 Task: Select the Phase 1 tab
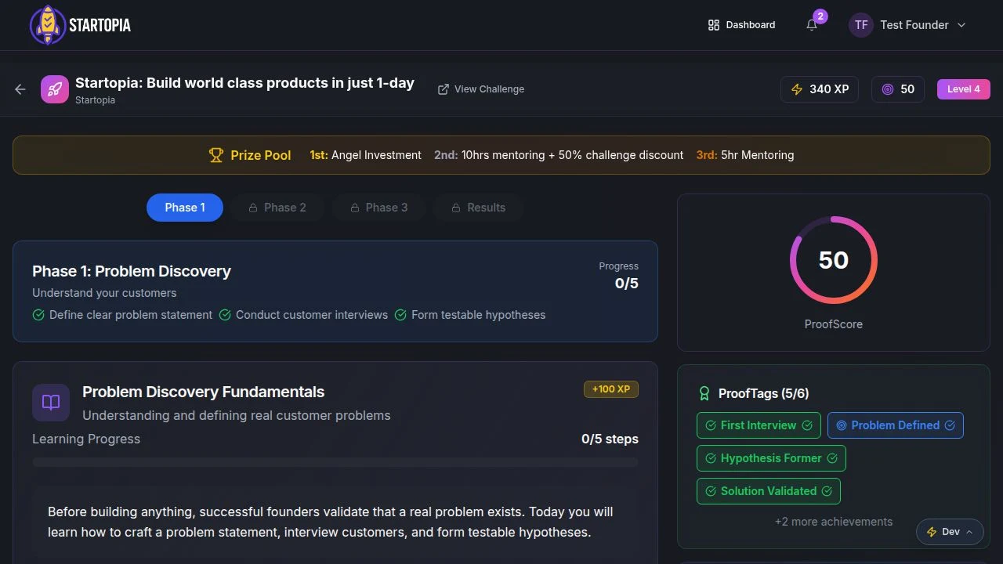pyautogui.click(x=185, y=208)
